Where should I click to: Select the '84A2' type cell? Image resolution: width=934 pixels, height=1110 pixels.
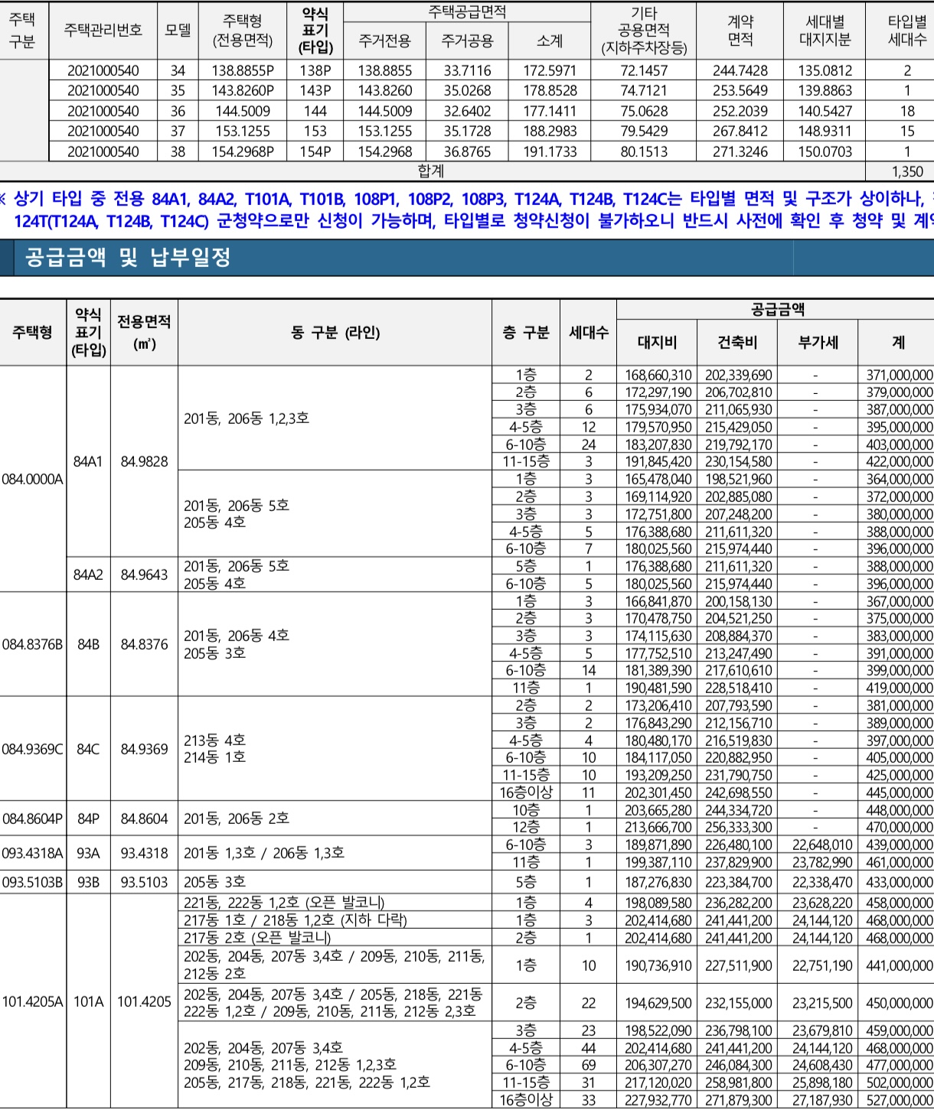pyautogui.click(x=88, y=575)
